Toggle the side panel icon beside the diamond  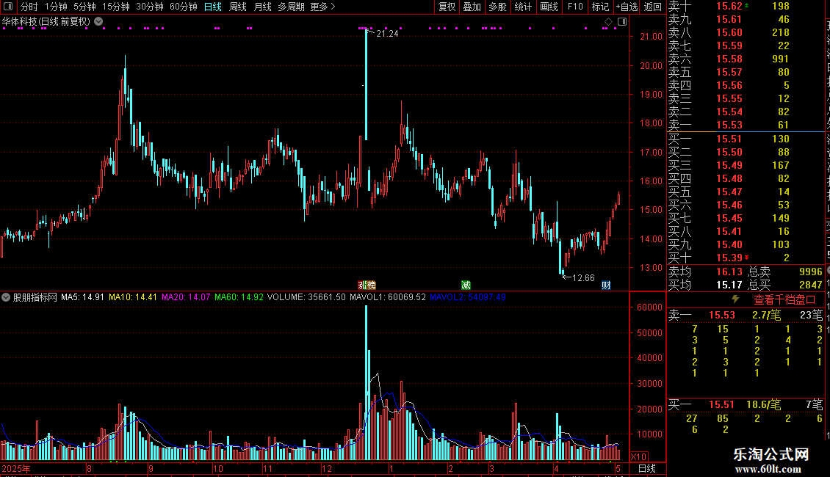pos(622,22)
